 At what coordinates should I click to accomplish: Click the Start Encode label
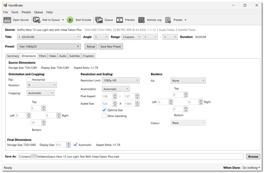[83, 20]
